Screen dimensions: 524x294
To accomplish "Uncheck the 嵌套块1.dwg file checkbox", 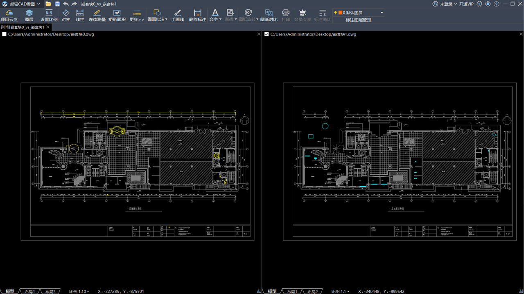I will click(267, 34).
